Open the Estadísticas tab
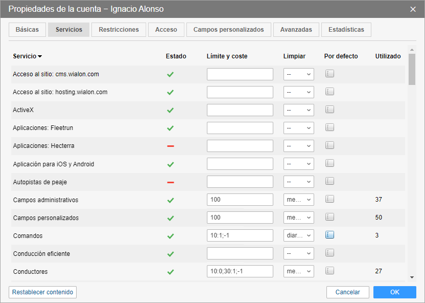Viewport: 425px width, 303px height. click(346, 30)
